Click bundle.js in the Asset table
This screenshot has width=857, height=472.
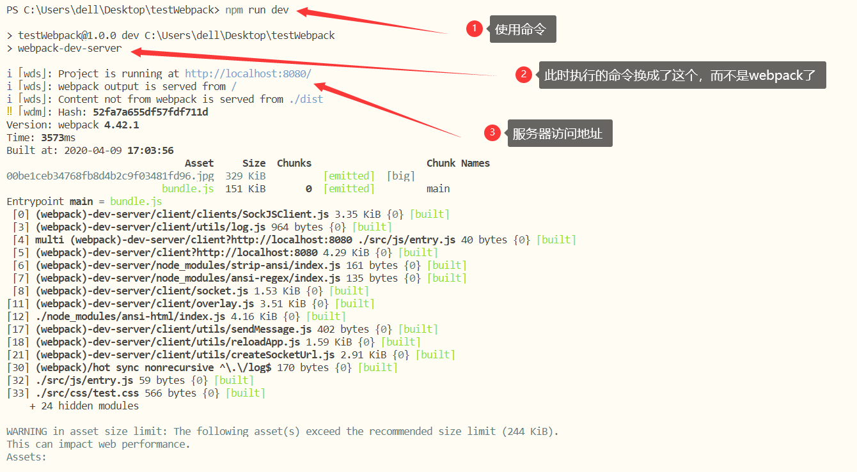188,188
